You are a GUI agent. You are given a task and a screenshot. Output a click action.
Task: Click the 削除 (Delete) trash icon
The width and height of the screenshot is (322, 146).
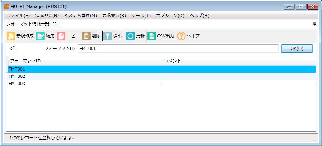pos(86,36)
